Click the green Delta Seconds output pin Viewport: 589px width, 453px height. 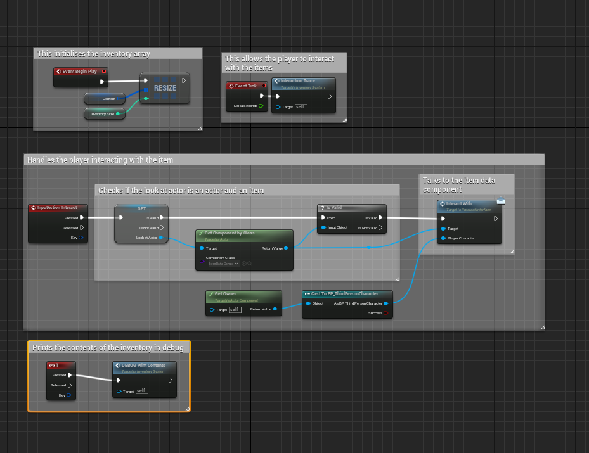point(261,106)
